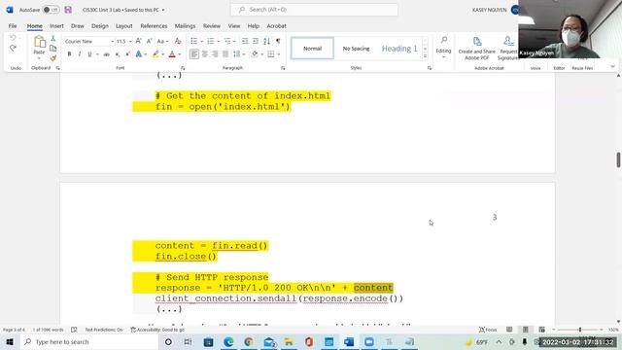Image resolution: width=622 pixels, height=350 pixels.
Task: Click the Cut scissors icon
Action: (52, 39)
